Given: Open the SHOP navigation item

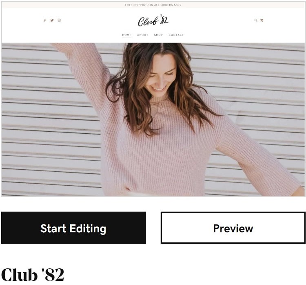Looking at the screenshot, I should 158,35.
